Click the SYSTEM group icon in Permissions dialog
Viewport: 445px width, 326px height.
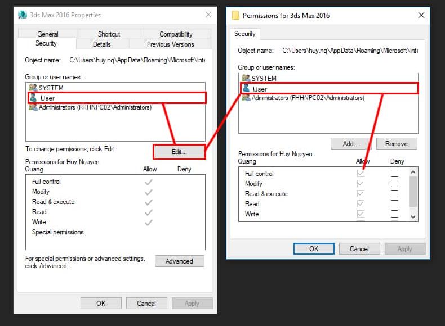(246, 78)
